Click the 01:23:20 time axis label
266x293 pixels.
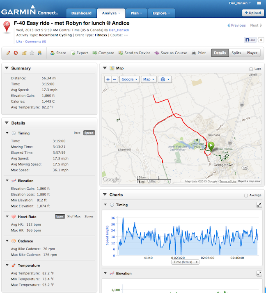[178, 258]
